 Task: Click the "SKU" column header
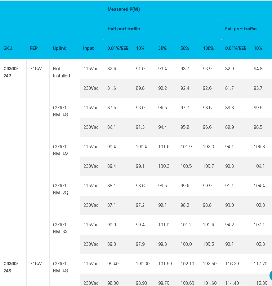(x=8, y=48)
